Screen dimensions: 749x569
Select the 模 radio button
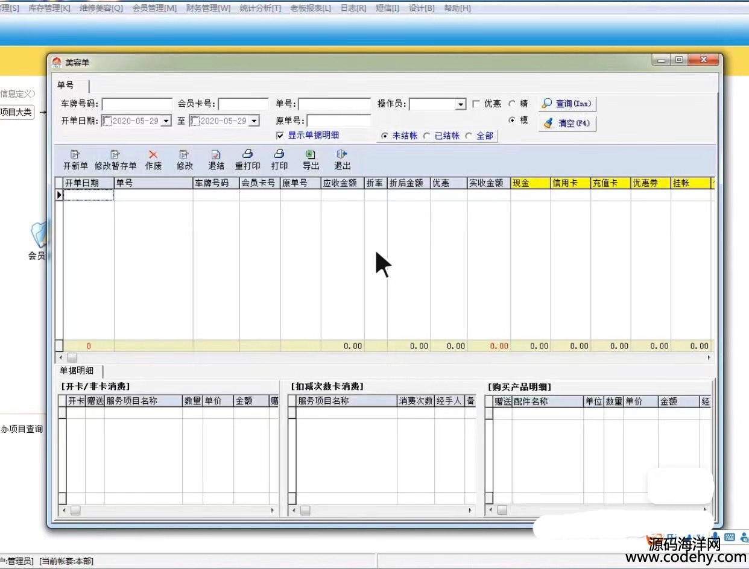click(x=512, y=120)
